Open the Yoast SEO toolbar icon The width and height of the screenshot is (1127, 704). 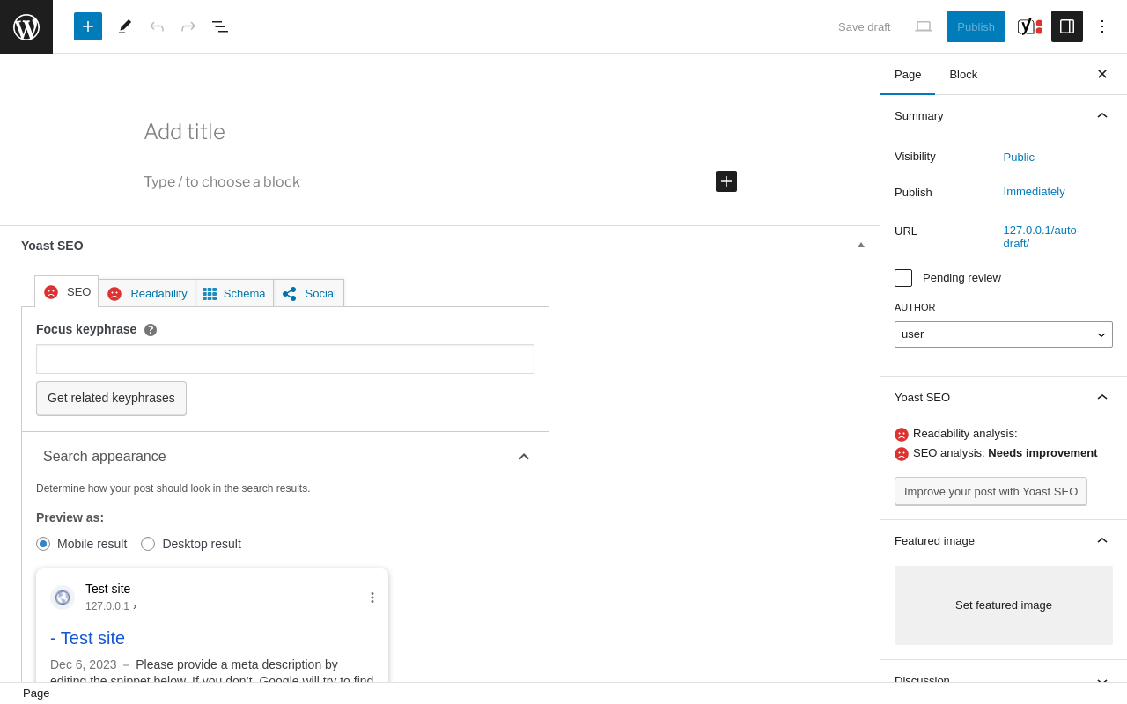[x=1030, y=26]
